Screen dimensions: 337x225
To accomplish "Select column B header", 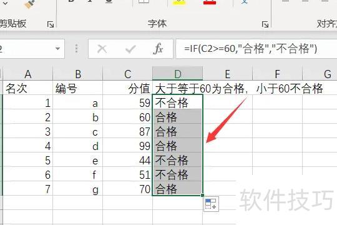I will point(78,74).
